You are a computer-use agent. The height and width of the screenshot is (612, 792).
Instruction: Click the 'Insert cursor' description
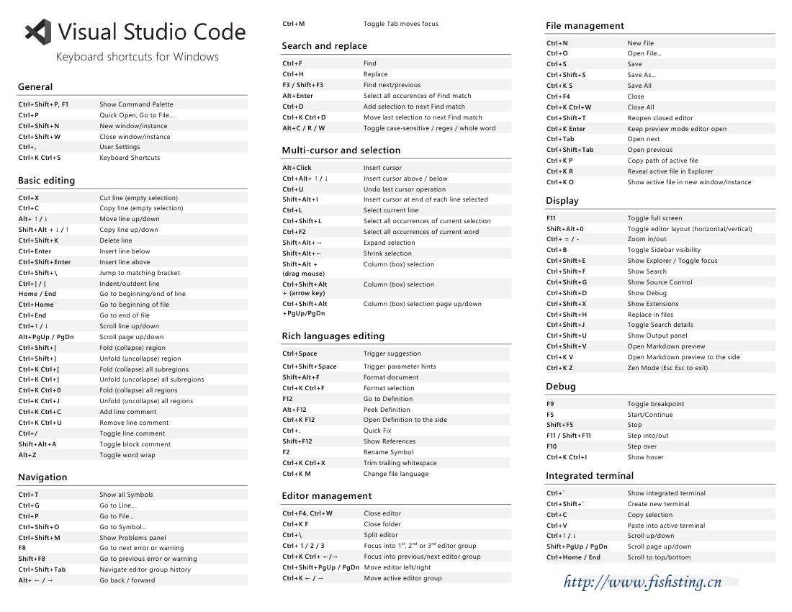click(382, 168)
